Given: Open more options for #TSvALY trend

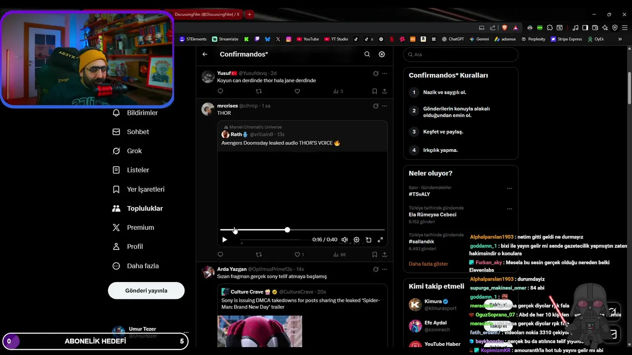Looking at the screenshot, I should tap(510, 188).
